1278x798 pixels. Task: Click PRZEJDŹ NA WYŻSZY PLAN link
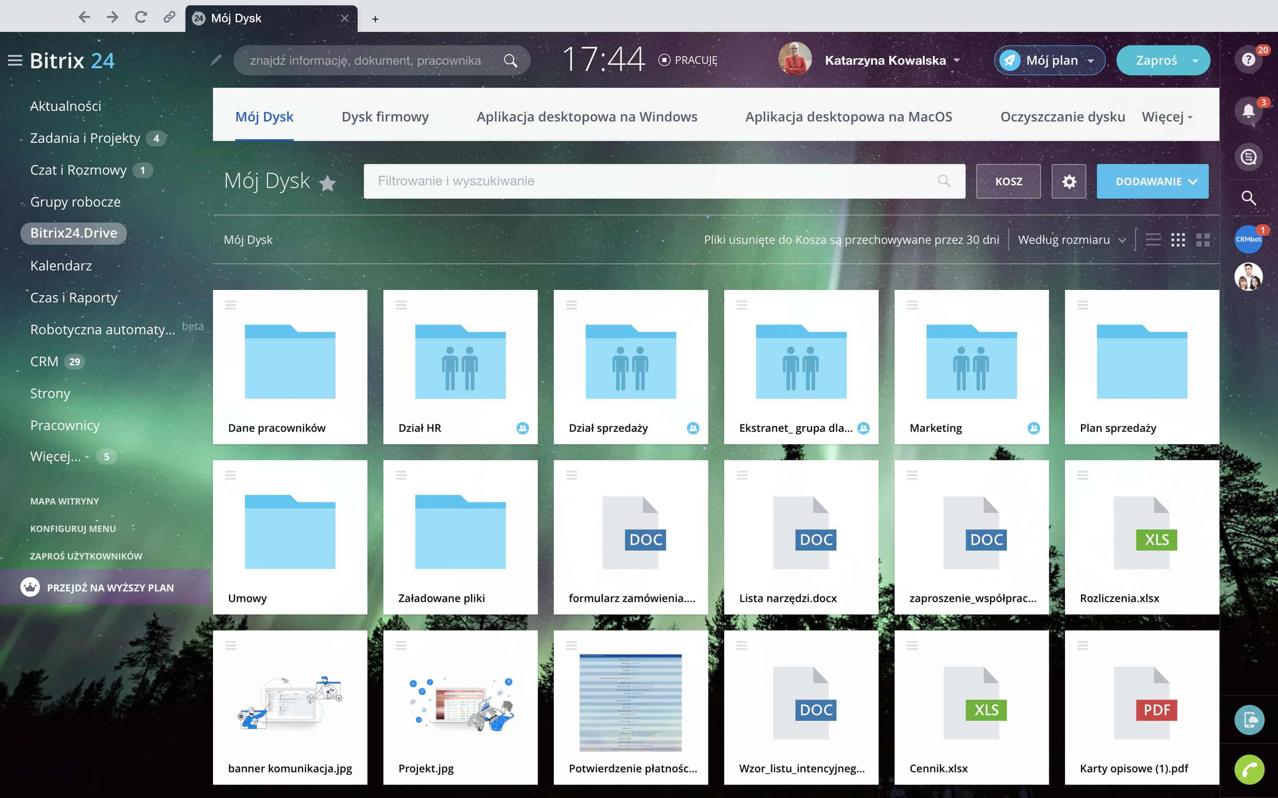[x=110, y=587]
